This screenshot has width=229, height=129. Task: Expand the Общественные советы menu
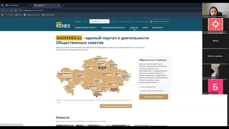pyautogui.click(x=86, y=28)
